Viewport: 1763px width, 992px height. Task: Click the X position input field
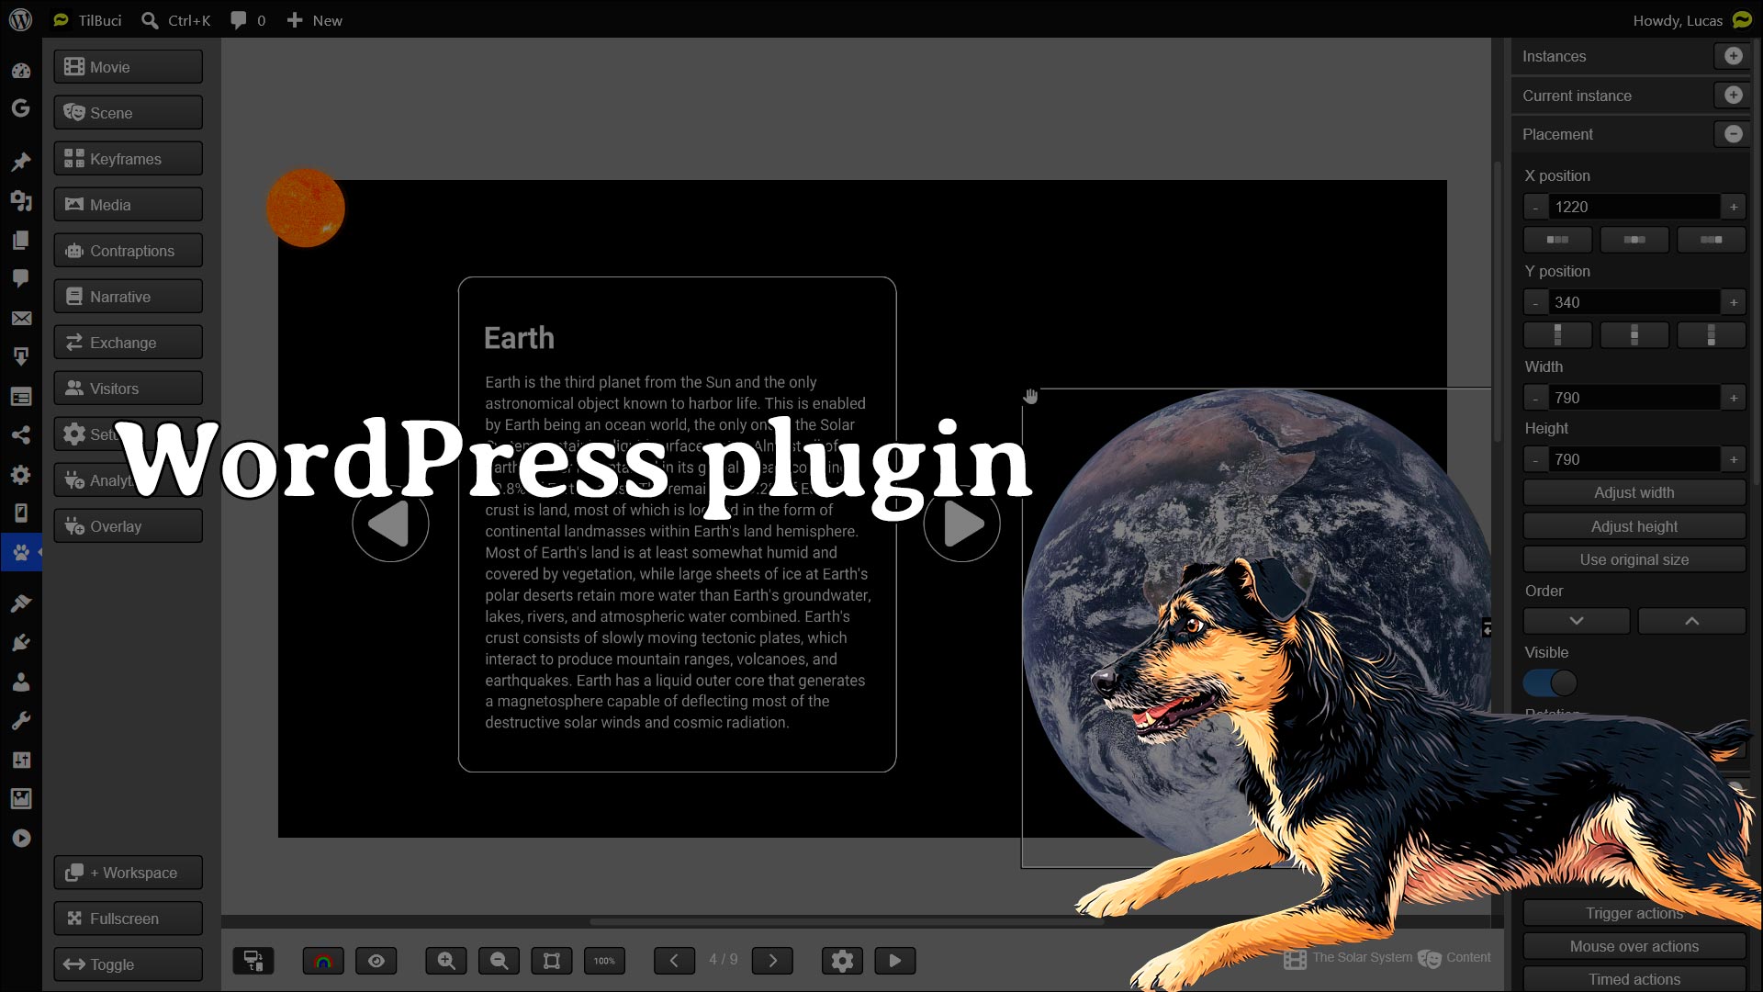coord(1634,207)
